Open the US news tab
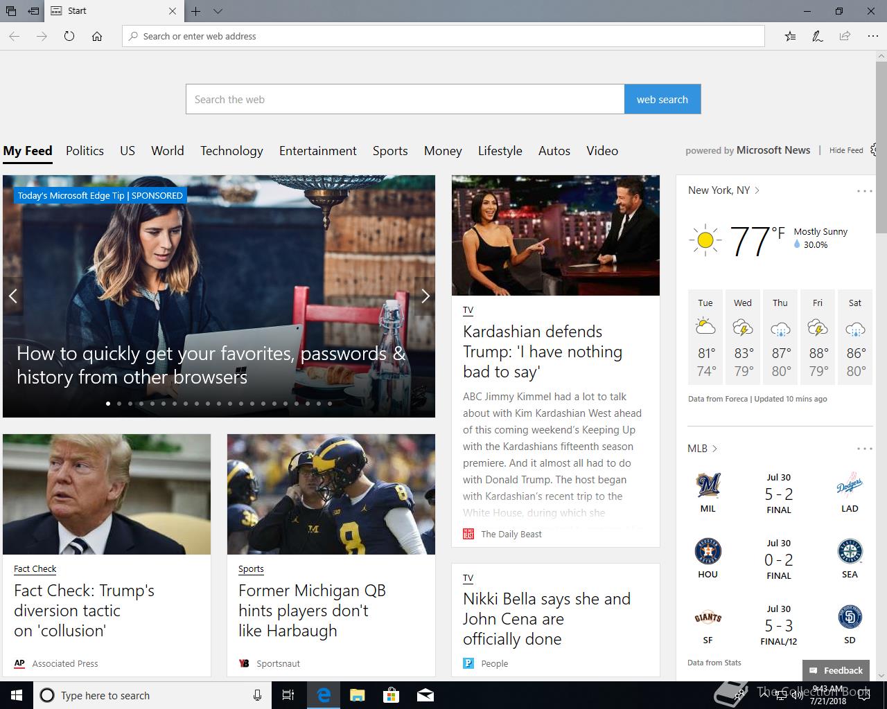The width and height of the screenshot is (887, 709). pos(128,151)
